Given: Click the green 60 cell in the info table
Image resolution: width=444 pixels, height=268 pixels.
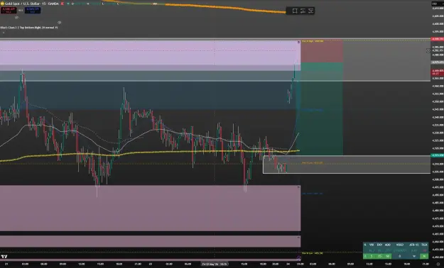Looking at the screenshot, I should [x=388, y=256].
